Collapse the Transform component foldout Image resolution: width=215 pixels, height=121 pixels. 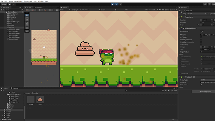click(179, 17)
